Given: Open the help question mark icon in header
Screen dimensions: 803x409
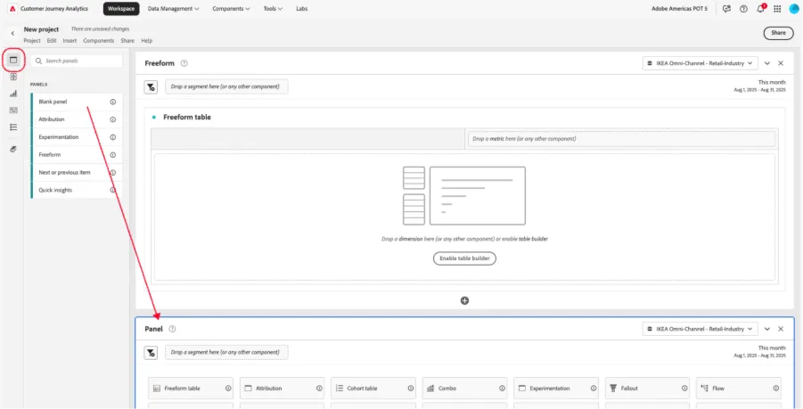Looking at the screenshot, I should 743,9.
